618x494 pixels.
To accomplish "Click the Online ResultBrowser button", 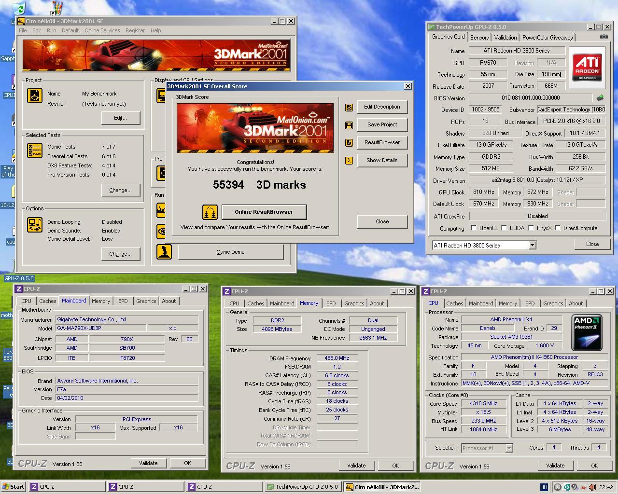I will (x=264, y=212).
